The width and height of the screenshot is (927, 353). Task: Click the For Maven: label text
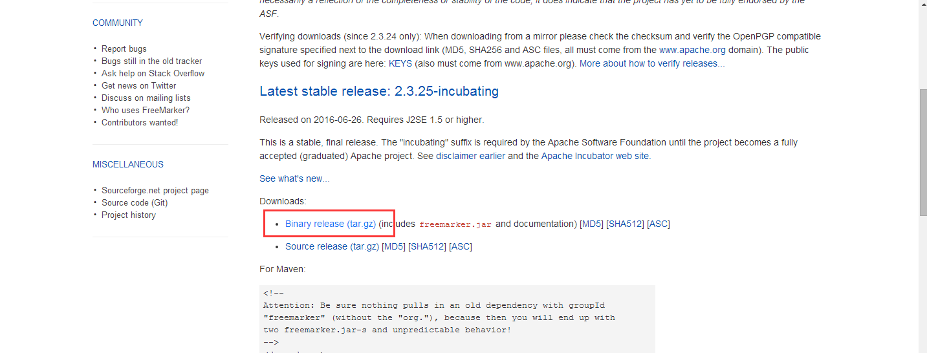coord(283,269)
